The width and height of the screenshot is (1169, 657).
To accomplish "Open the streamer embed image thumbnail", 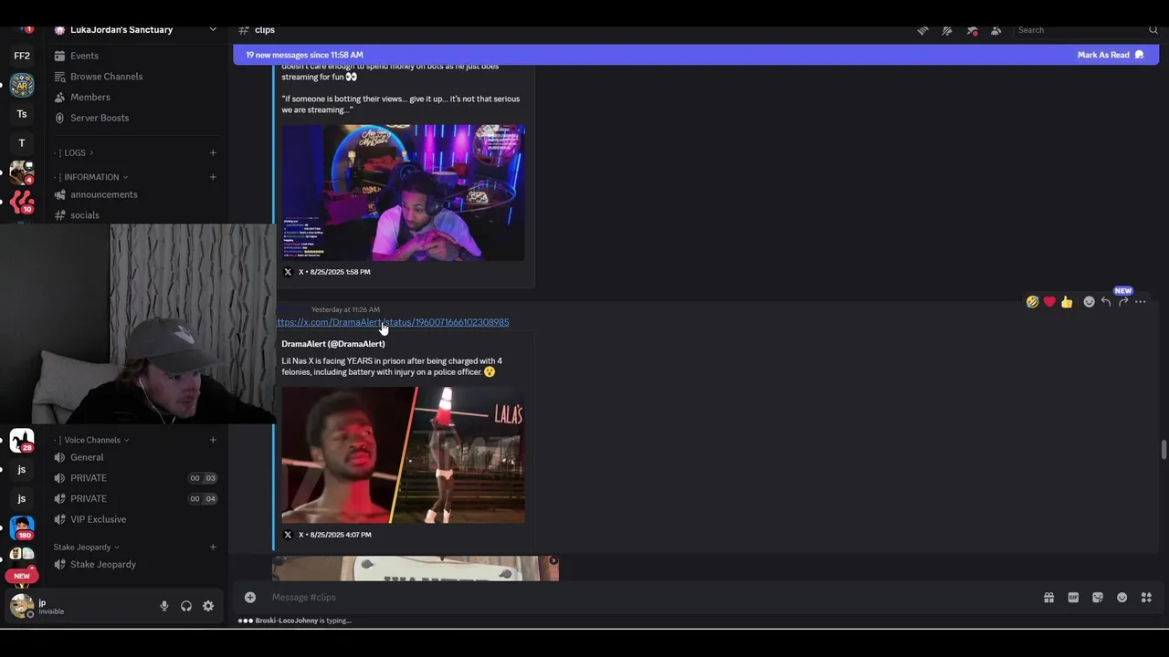I will coord(403,193).
